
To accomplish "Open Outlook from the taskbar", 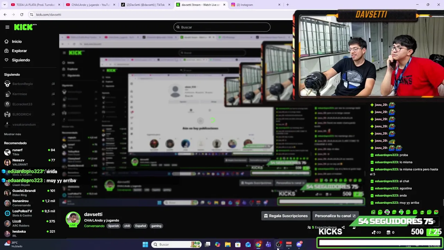I will [x=248, y=244].
